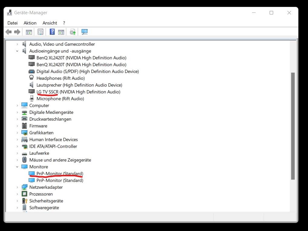Click the microphone icon for Rift Audio

(x=32, y=98)
